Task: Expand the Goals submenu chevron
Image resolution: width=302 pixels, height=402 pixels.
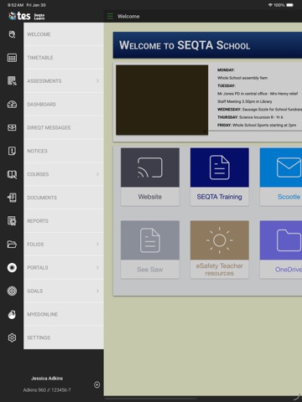Action: click(97, 291)
